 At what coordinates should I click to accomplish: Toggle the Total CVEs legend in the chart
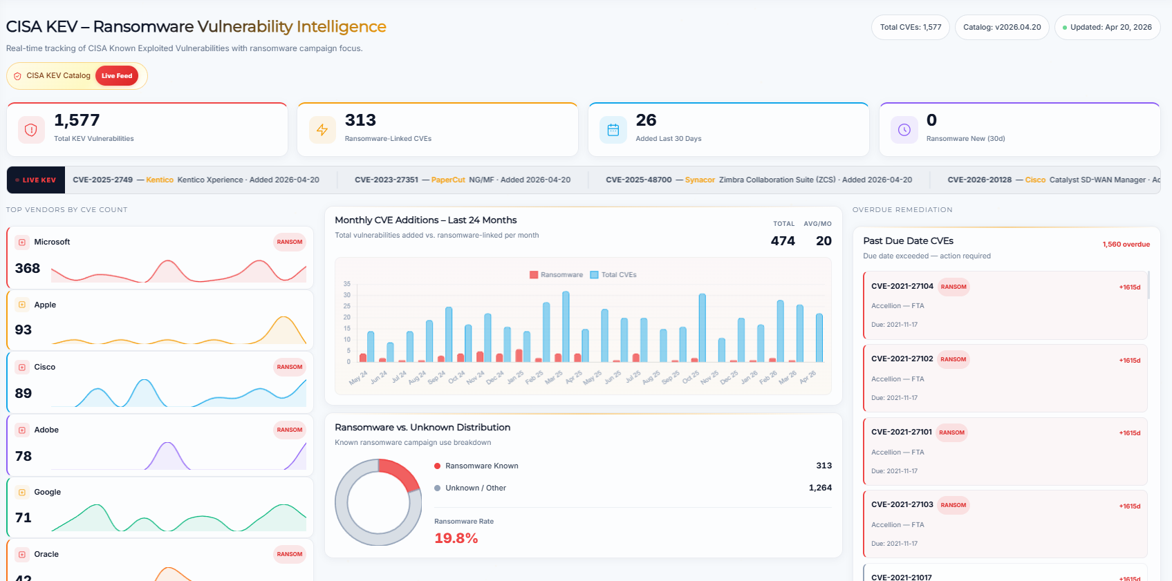coord(613,275)
